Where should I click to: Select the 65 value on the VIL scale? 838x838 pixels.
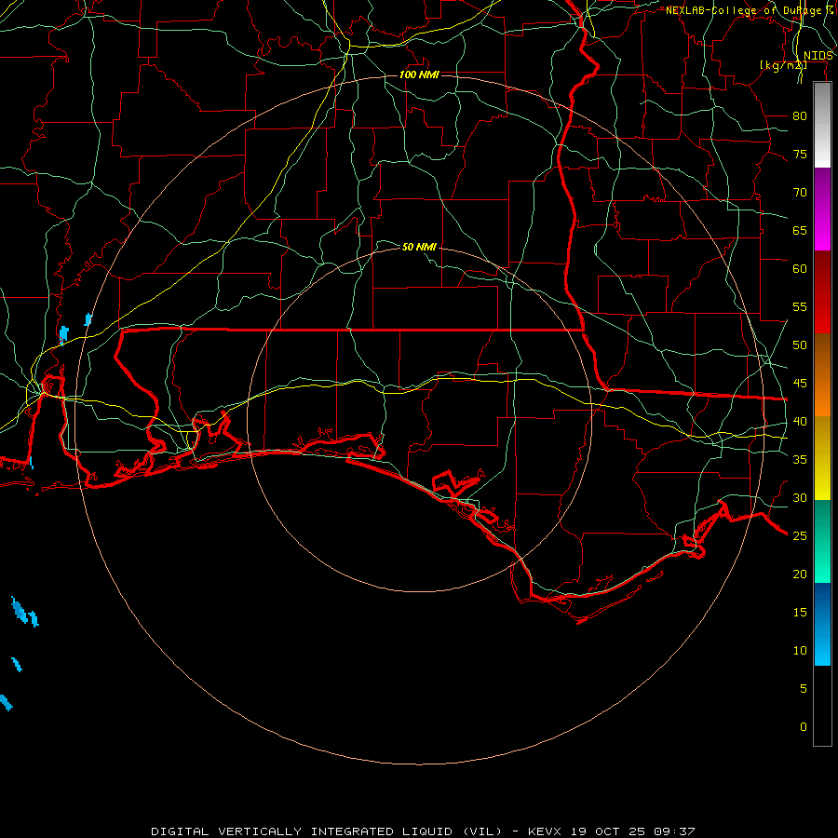pyautogui.click(x=800, y=230)
